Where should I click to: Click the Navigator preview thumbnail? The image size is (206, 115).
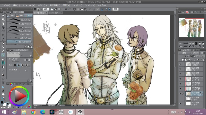[x=192, y=28]
